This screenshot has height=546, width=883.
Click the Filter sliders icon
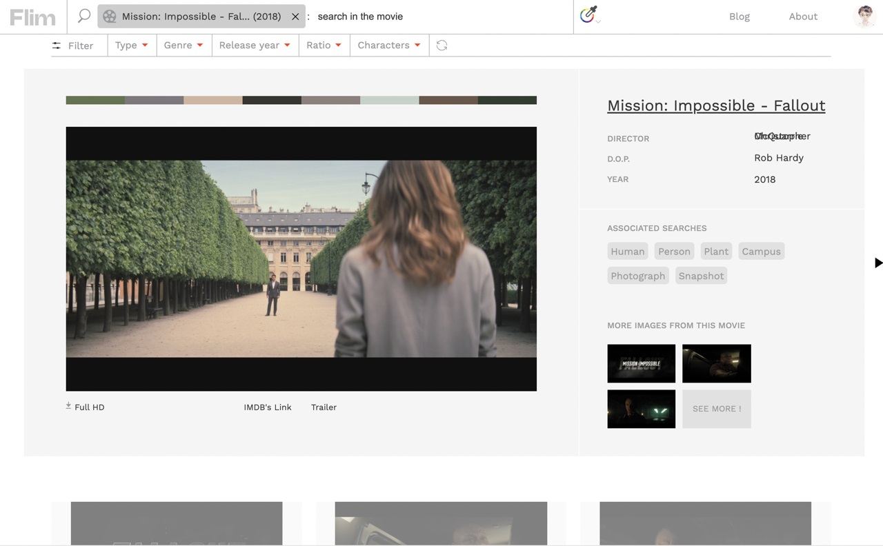click(x=56, y=45)
